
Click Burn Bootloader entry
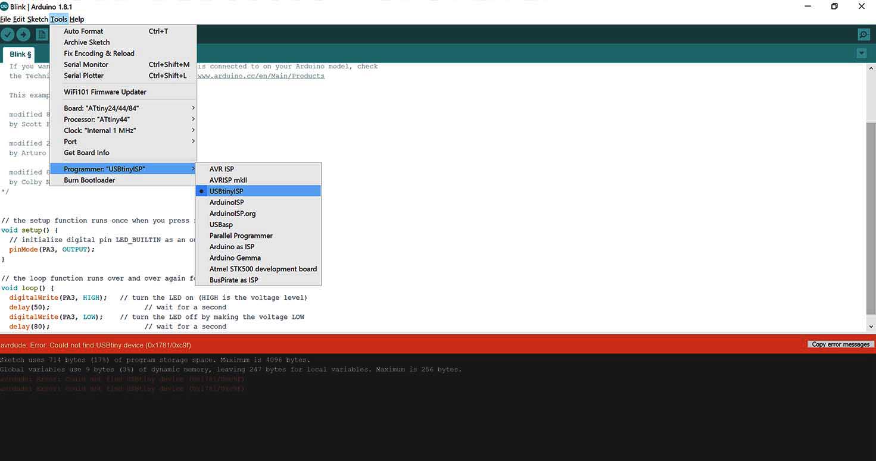123,180
